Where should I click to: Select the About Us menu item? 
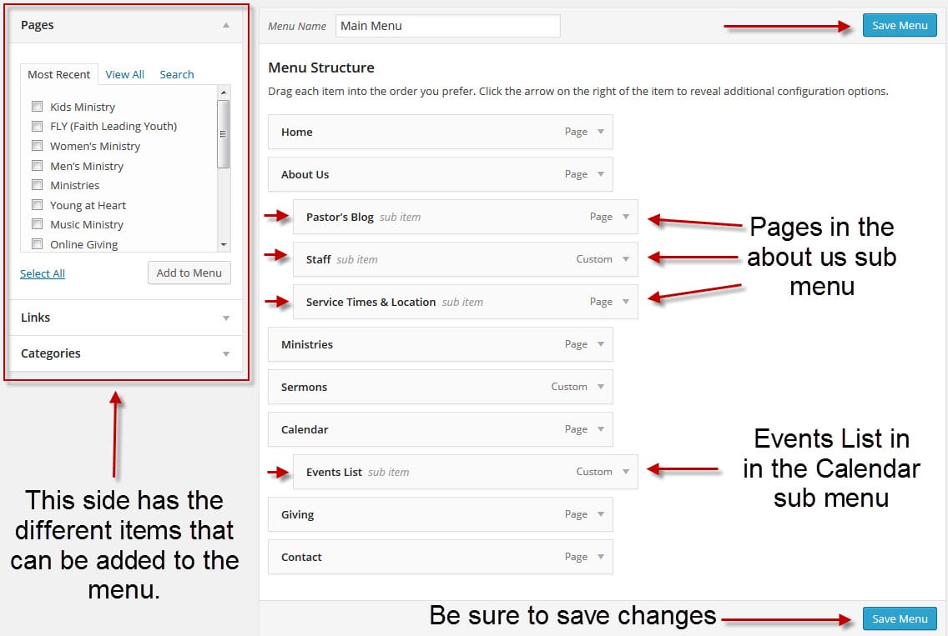tap(440, 174)
